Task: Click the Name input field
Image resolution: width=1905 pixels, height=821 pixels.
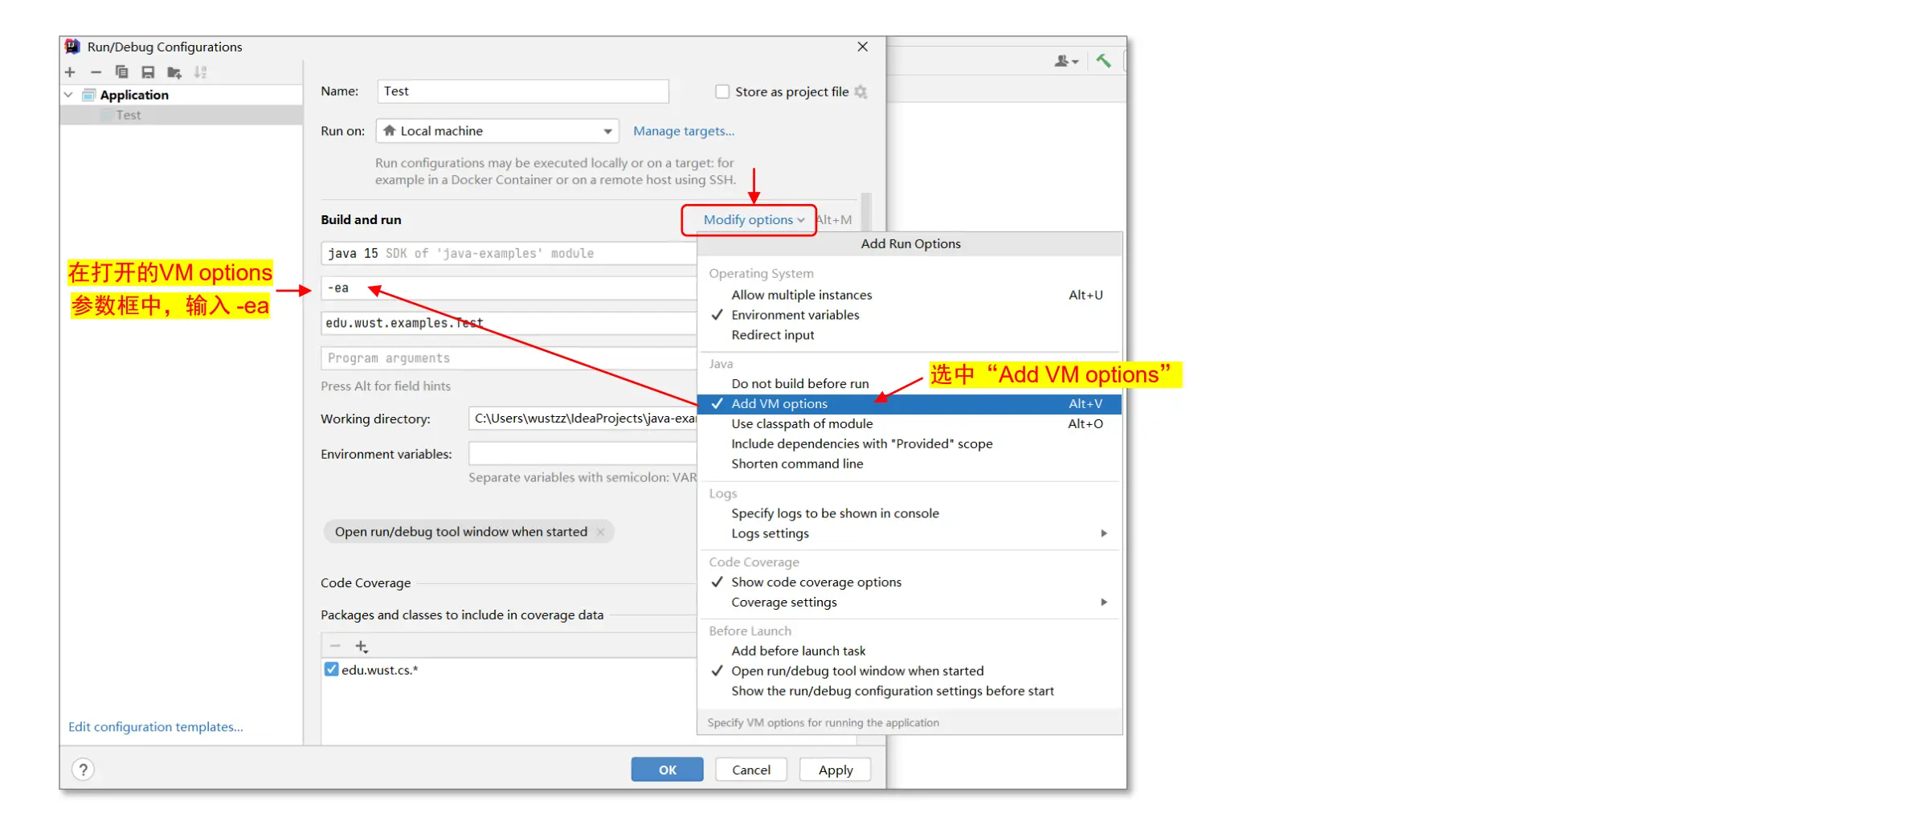Action: point(523,92)
